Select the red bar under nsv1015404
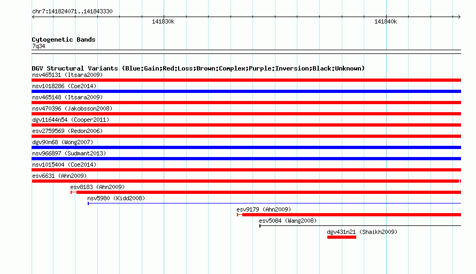The width and height of the screenshot is (476, 274). (x=246, y=170)
